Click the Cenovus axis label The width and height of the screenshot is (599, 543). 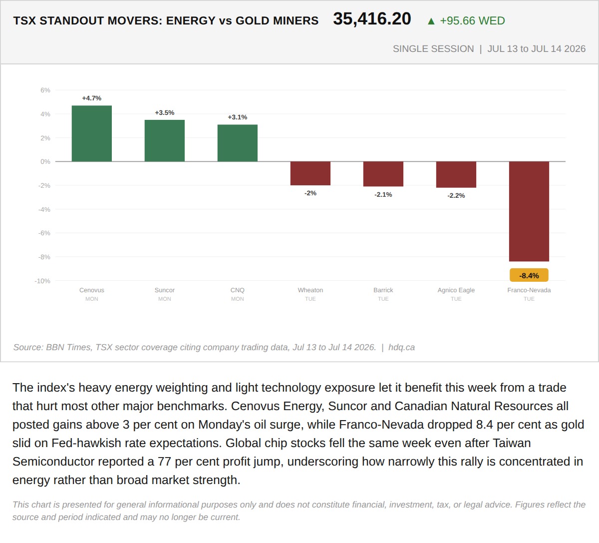[x=92, y=290]
